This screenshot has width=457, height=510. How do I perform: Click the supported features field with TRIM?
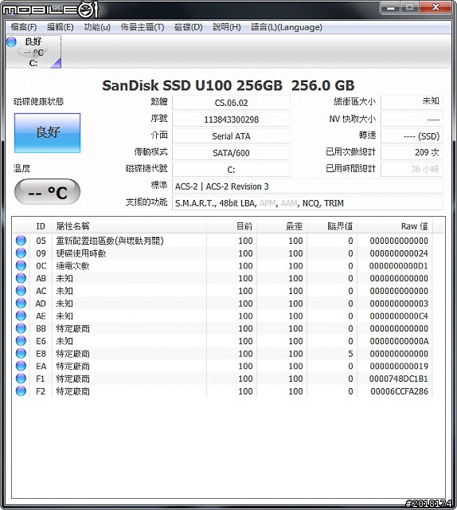coord(307,203)
